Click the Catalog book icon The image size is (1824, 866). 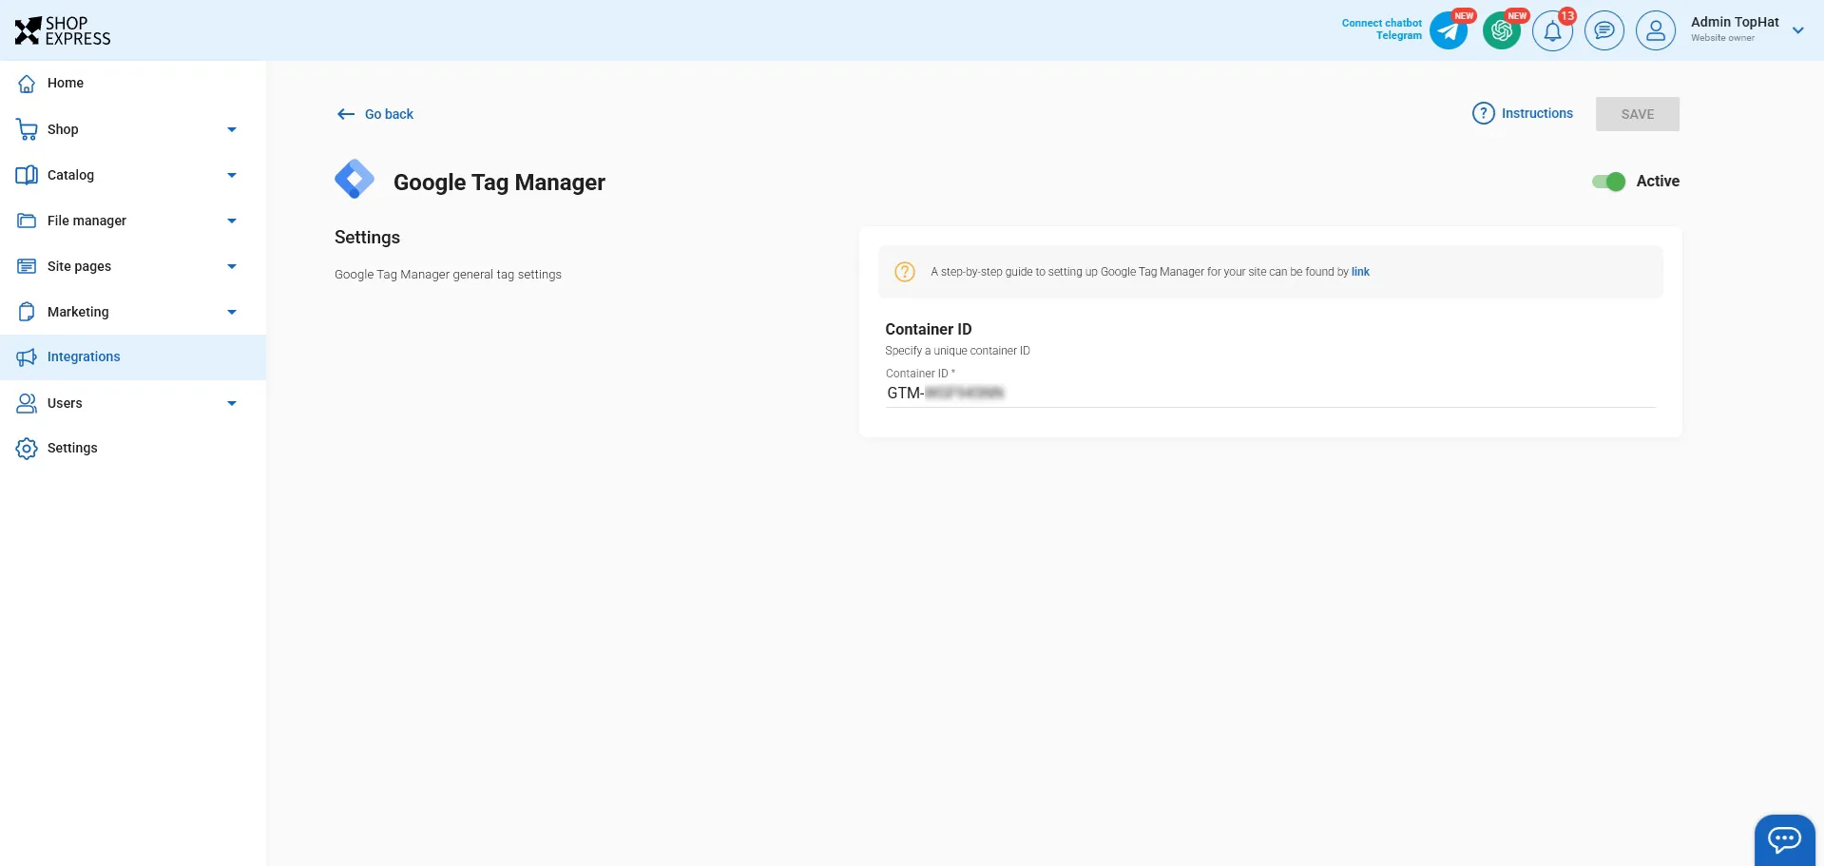[27, 175]
